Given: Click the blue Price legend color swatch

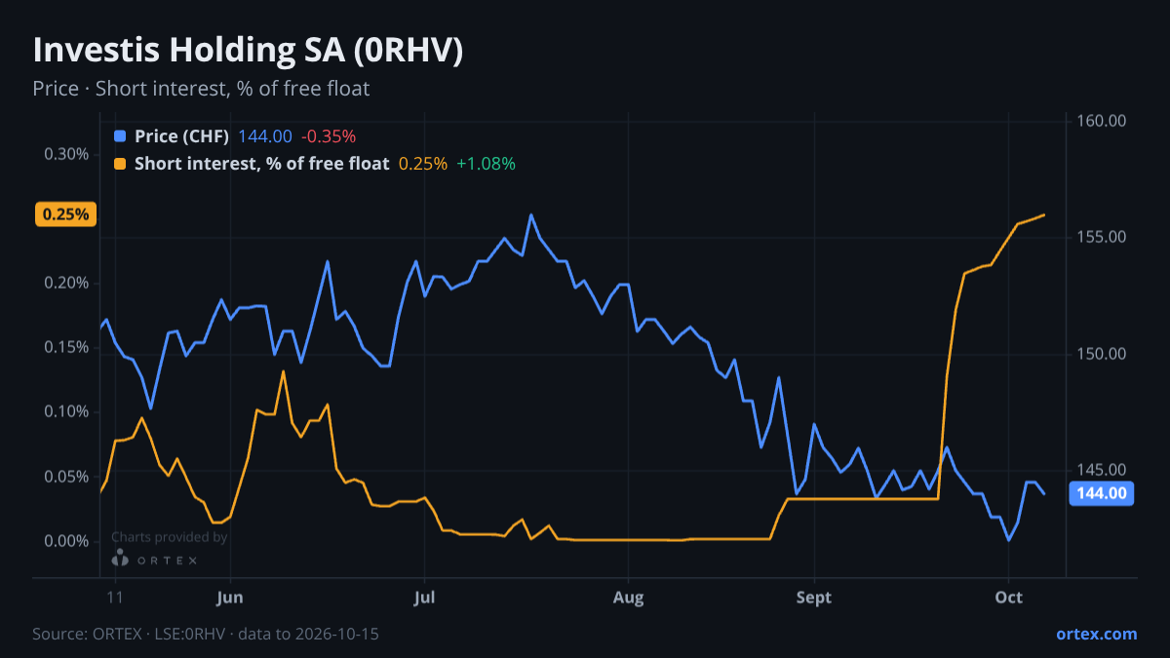Looking at the screenshot, I should pos(120,136).
